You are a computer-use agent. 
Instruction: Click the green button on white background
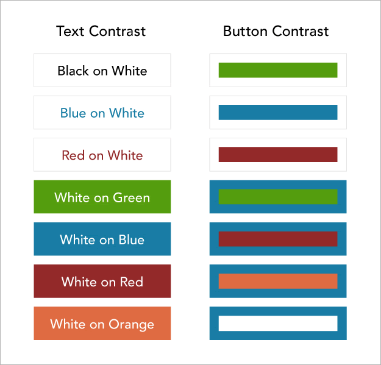[278, 70]
